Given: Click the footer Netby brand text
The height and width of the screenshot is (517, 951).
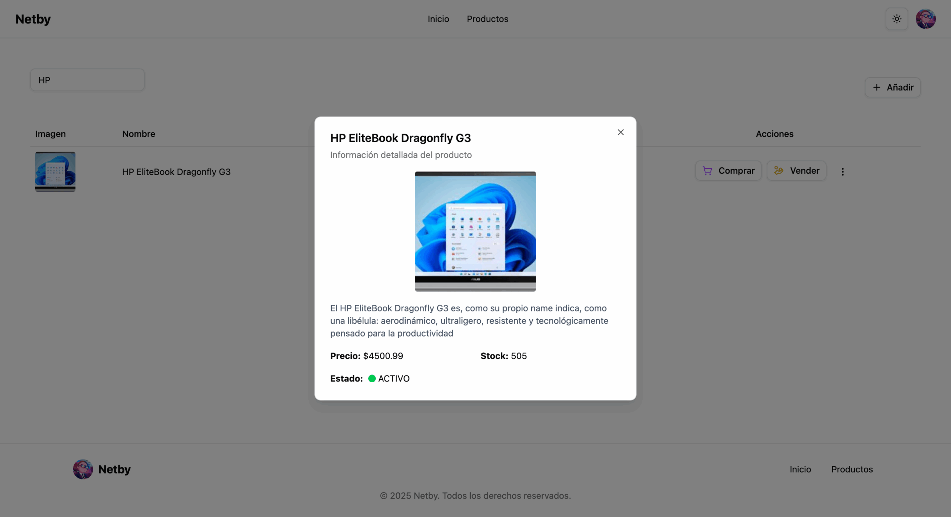Looking at the screenshot, I should pyautogui.click(x=114, y=469).
